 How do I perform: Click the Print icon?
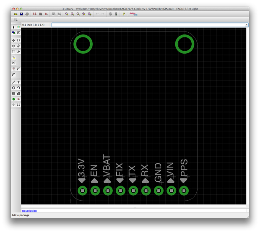[x=27, y=14]
